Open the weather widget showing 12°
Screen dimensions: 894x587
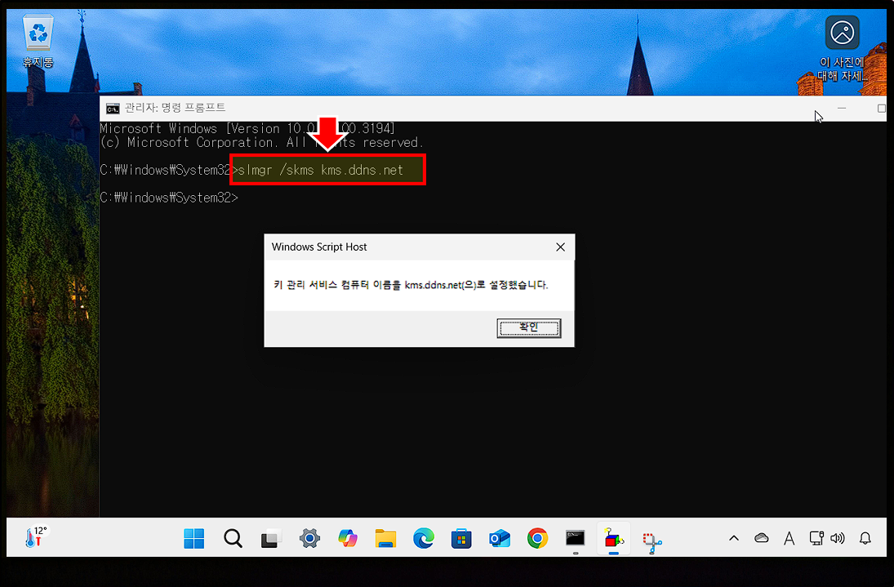[x=34, y=537]
